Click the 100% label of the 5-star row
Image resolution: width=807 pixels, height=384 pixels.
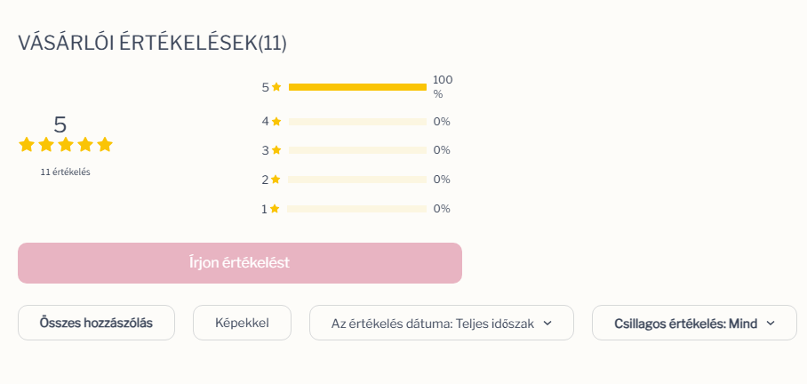tap(443, 87)
